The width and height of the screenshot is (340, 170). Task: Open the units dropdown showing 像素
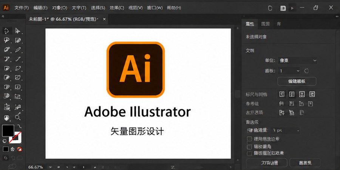pyautogui.click(x=298, y=60)
